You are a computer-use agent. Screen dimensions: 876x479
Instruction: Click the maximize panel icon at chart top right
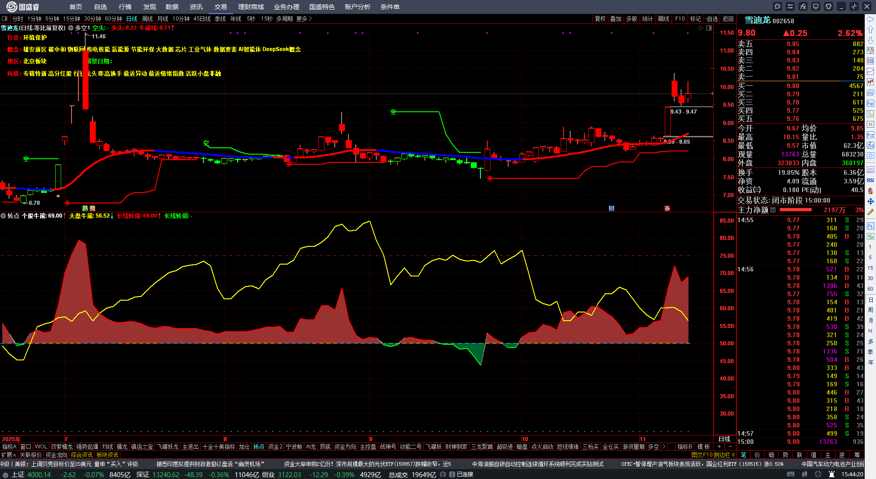tap(709, 28)
